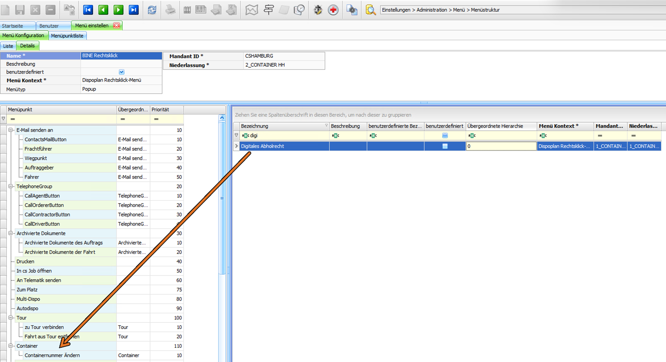
Task: Click the refresh icon in toolbar
Action: 152,10
